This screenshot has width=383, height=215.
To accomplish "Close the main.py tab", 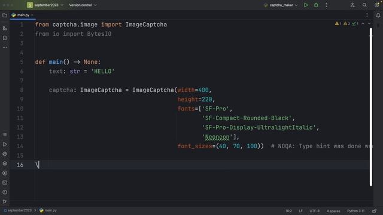I will tap(32, 15).
